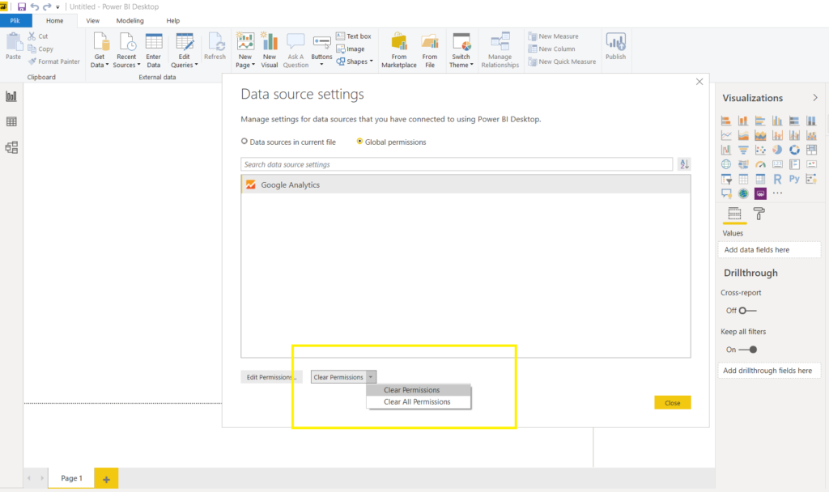Click the Save icon in title bar
The height and width of the screenshot is (492, 829).
click(22, 6)
